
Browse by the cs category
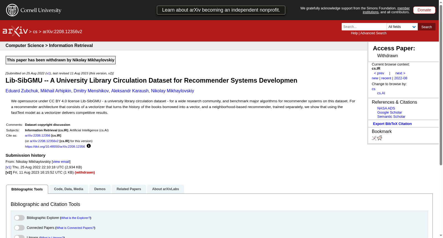374,89
